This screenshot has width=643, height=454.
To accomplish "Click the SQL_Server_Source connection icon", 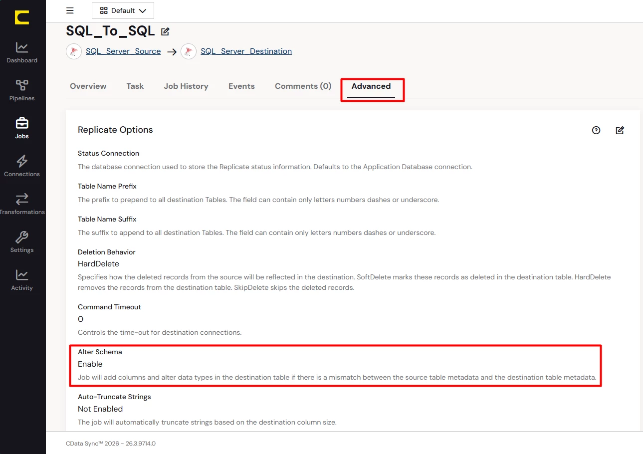I will [x=74, y=51].
